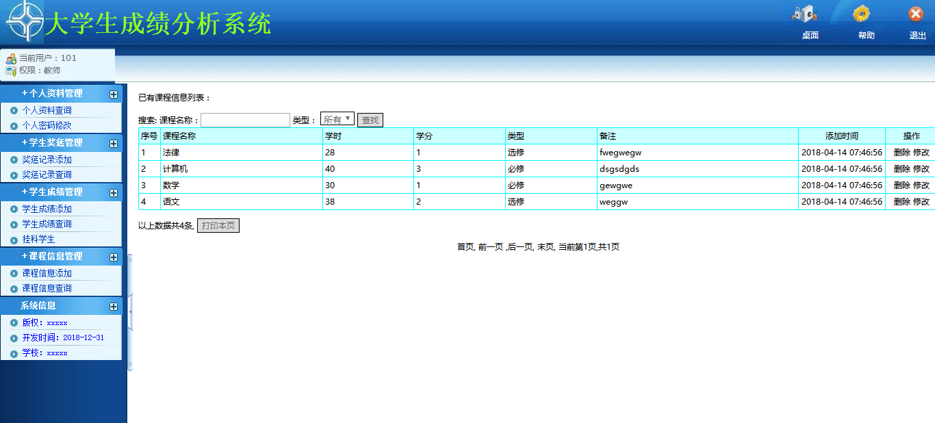Open 学生成绩添加 page
This screenshot has height=423, width=935.
coord(47,209)
